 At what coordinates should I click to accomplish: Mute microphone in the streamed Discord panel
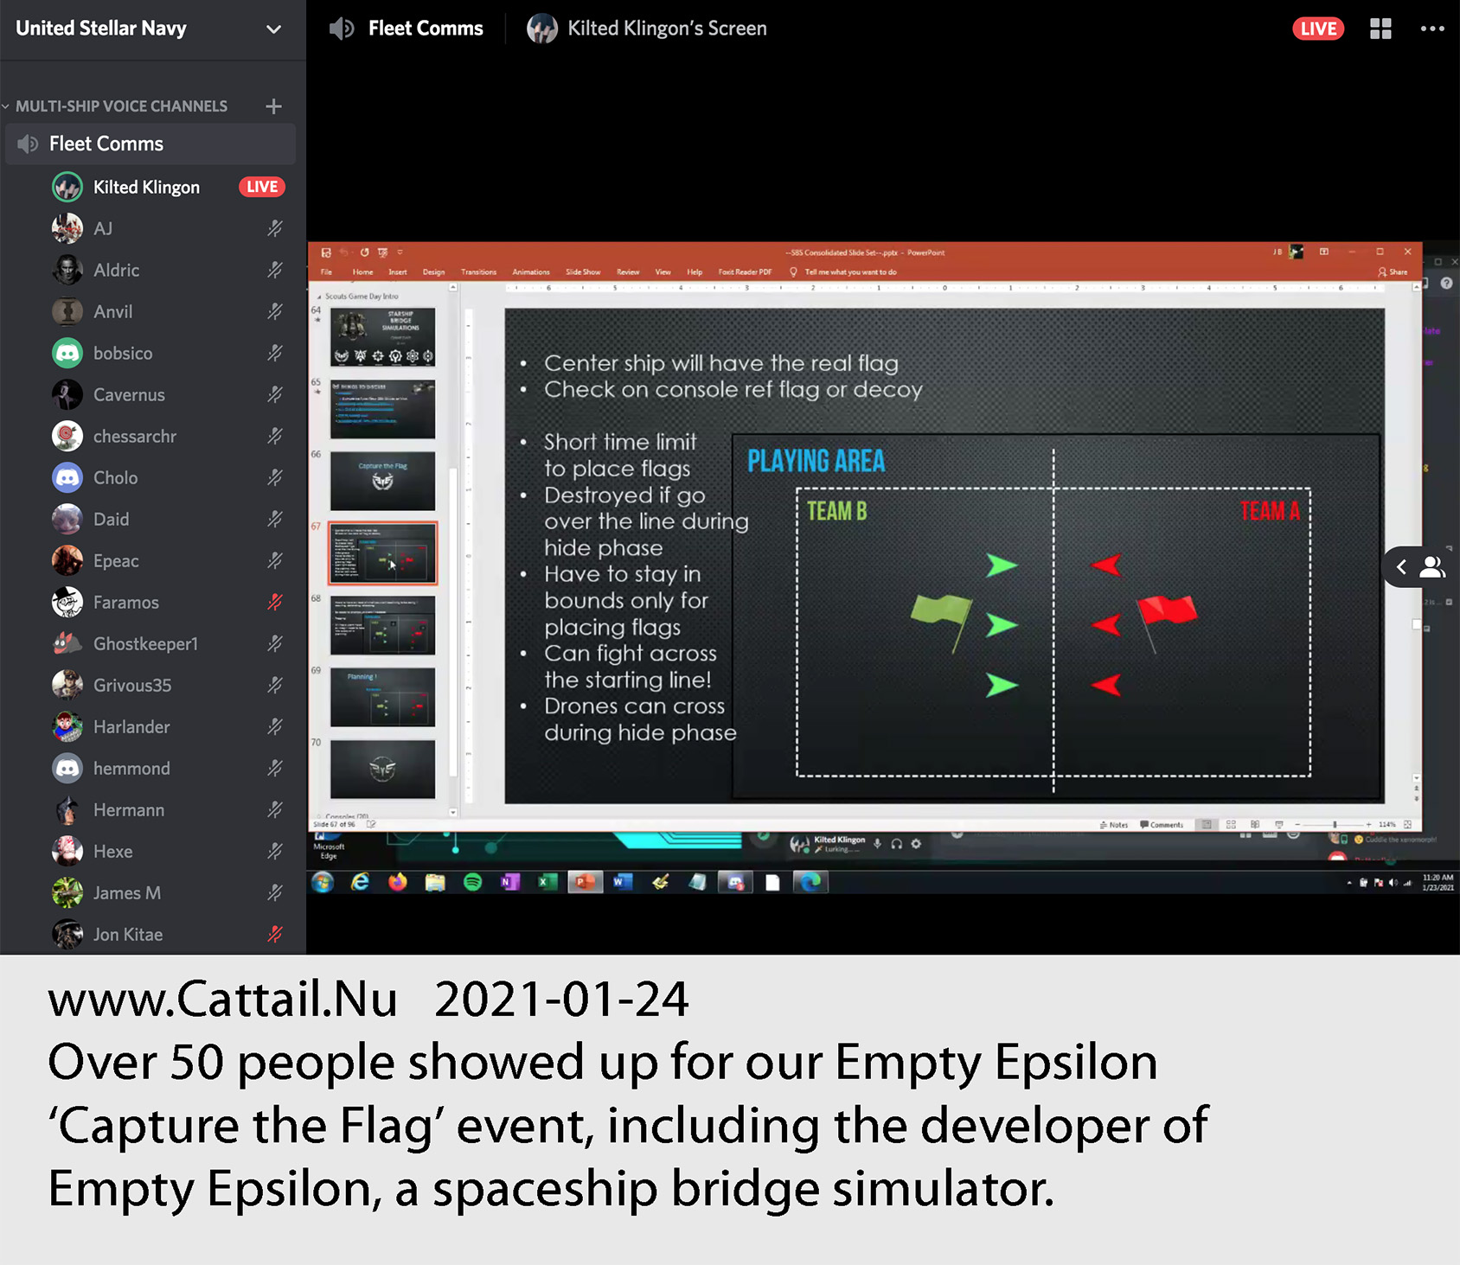point(877,844)
